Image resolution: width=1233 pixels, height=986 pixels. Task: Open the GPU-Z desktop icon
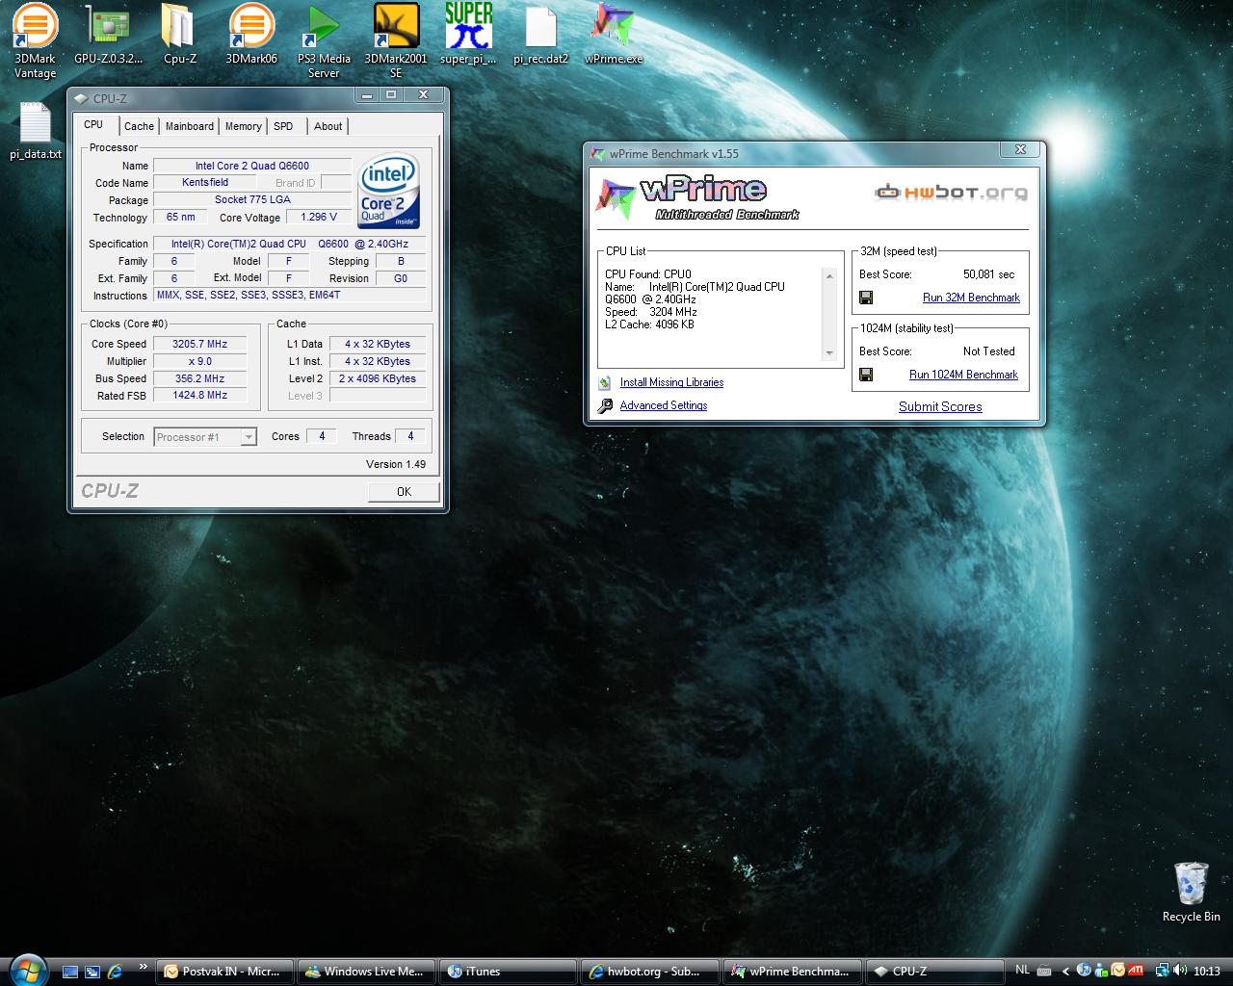(108, 36)
